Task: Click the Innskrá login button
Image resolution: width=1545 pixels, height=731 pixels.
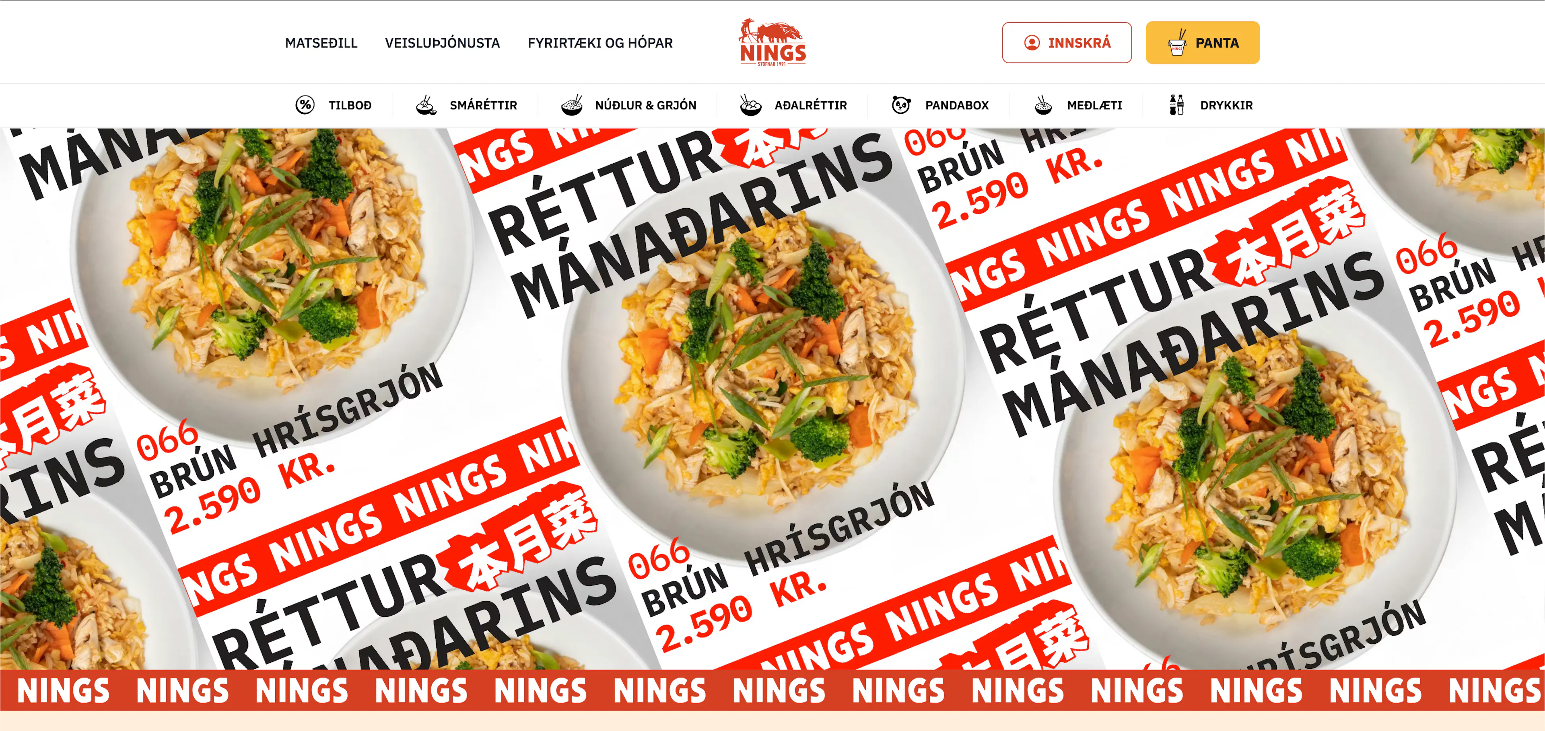Action: 1066,43
